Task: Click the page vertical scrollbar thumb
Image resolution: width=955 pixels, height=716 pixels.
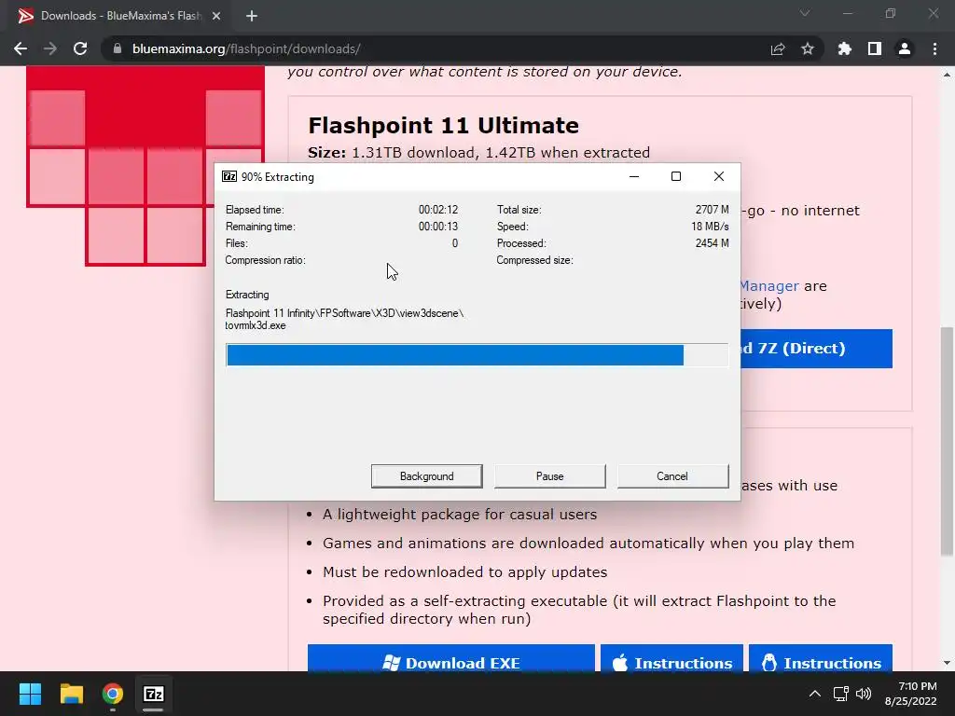Action: 947,441
